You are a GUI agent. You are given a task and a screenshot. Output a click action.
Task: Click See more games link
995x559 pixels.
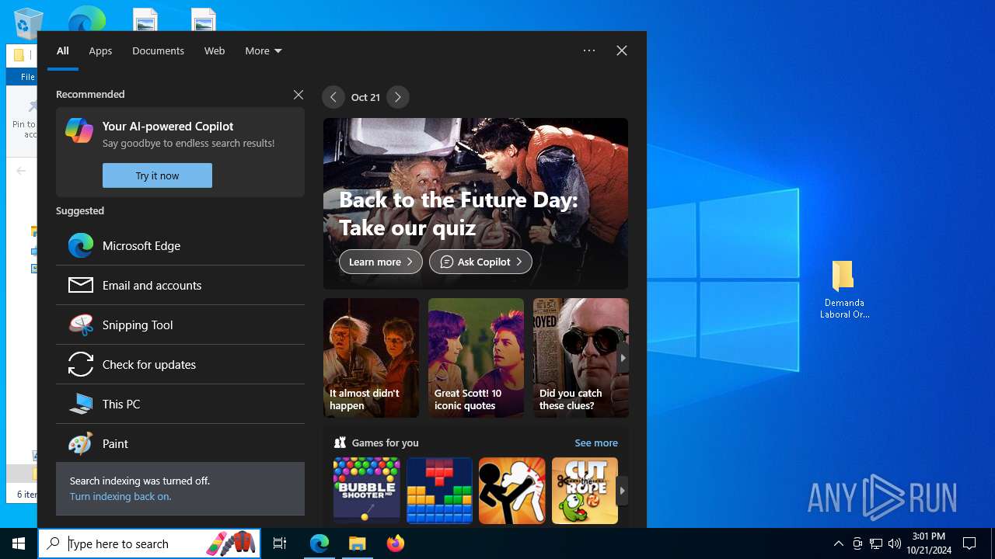tap(596, 443)
